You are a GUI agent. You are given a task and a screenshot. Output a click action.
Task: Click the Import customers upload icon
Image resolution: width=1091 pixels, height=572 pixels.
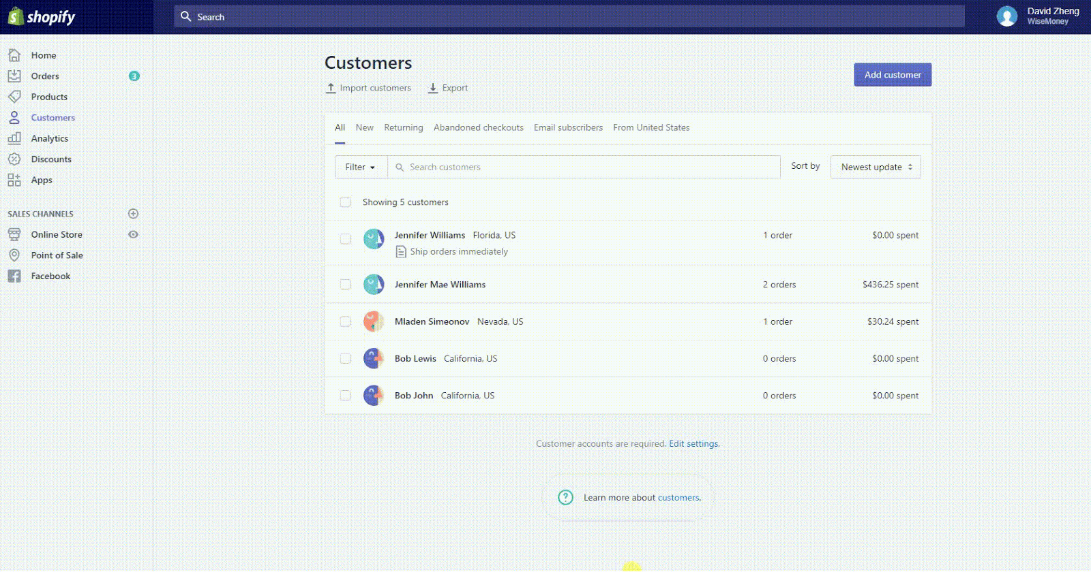(331, 88)
